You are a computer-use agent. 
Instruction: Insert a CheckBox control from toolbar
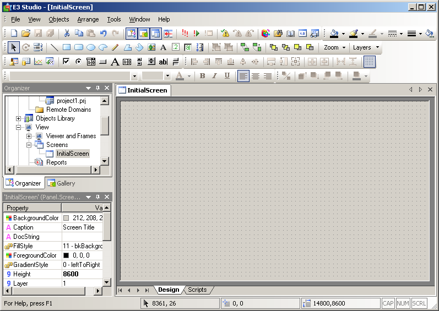click(66, 62)
